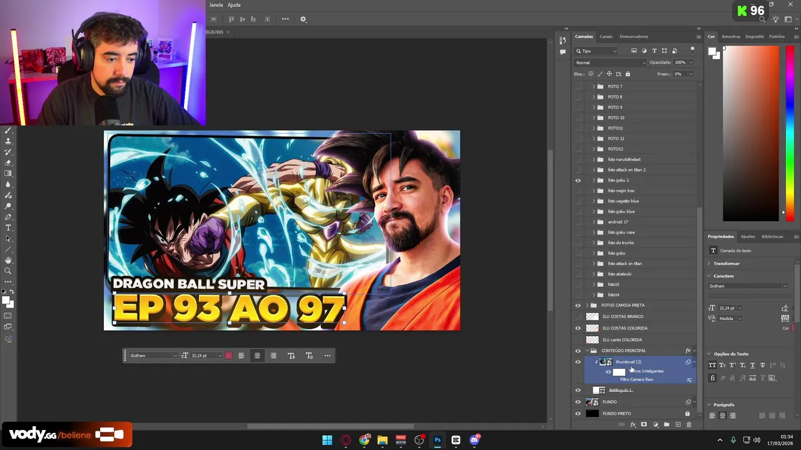Open the fill Preen. value dropdown

click(691, 74)
